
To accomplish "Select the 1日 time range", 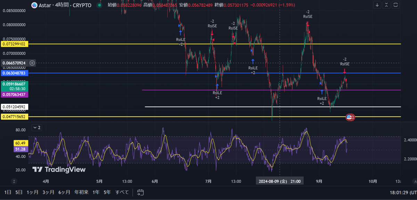I will coord(8,192).
